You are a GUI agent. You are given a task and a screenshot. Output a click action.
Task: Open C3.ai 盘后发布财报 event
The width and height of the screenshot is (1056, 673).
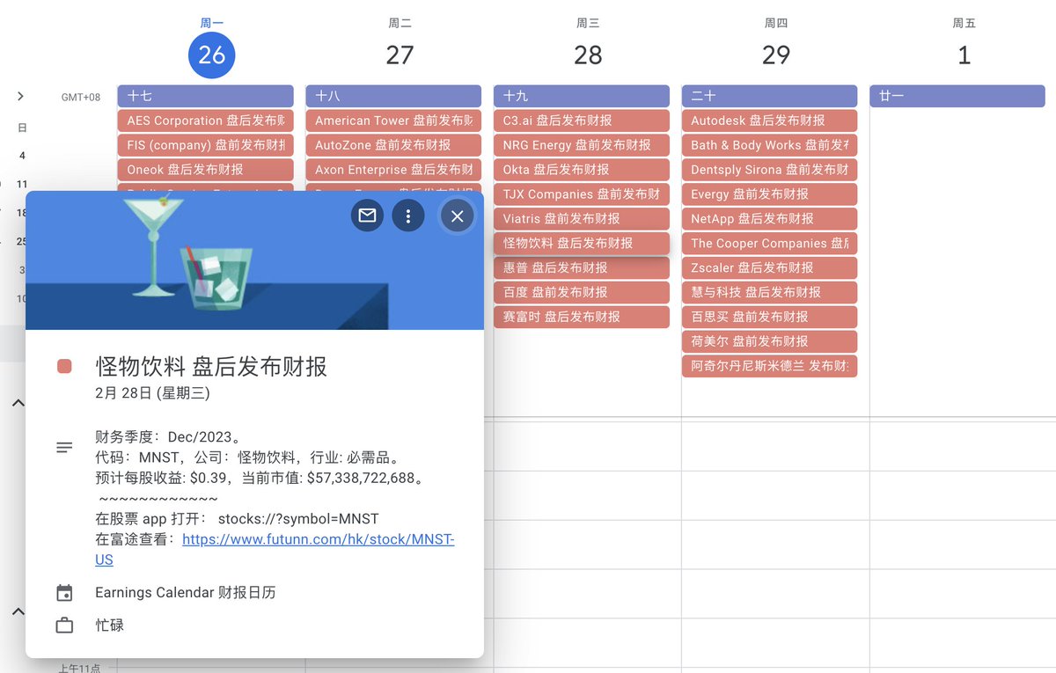pos(582,121)
